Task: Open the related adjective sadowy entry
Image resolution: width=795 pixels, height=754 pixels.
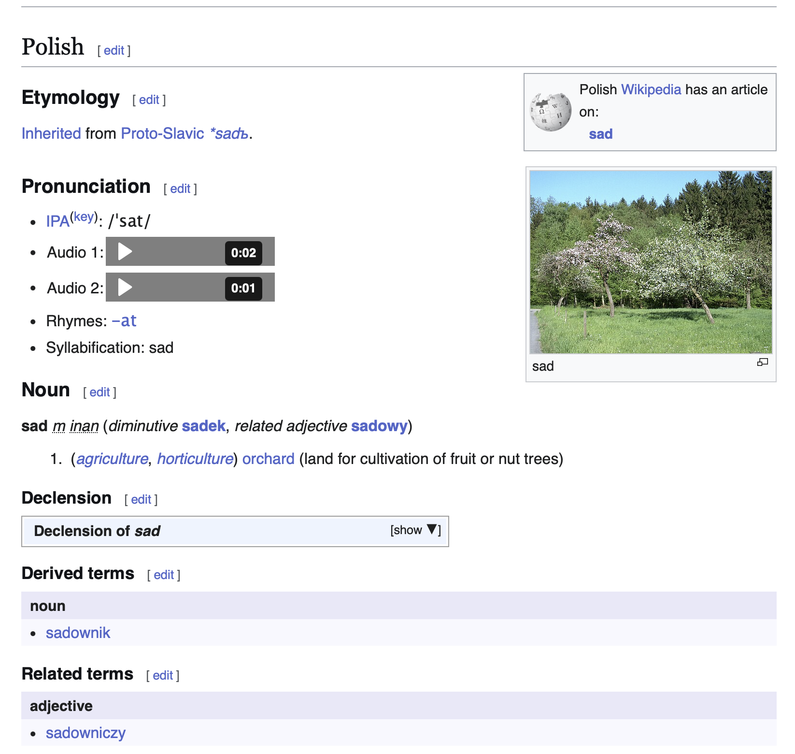Action: [380, 426]
